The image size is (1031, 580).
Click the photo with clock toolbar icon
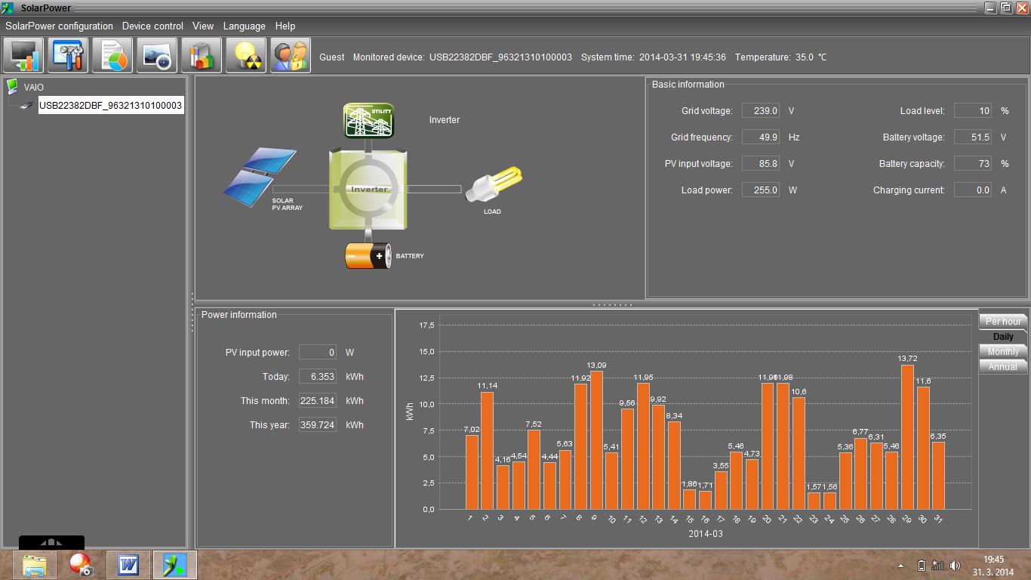[x=157, y=56]
